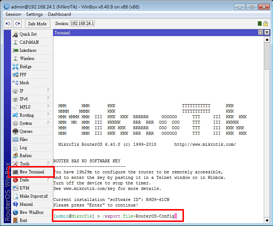Viewport: 273px width, 226px height.
Task: Open a New Terminal window
Action: pyautogui.click(x=32, y=172)
